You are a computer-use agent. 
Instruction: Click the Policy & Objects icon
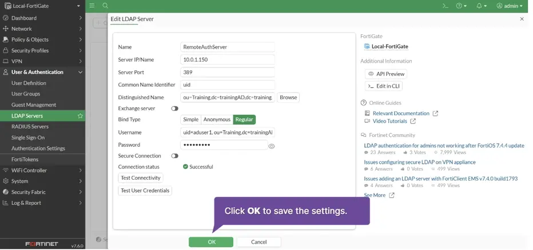point(6,39)
